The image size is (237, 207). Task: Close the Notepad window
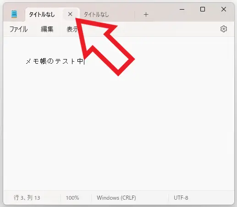point(224,9)
